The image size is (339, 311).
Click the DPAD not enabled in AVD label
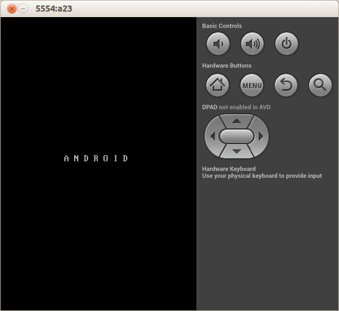point(236,107)
